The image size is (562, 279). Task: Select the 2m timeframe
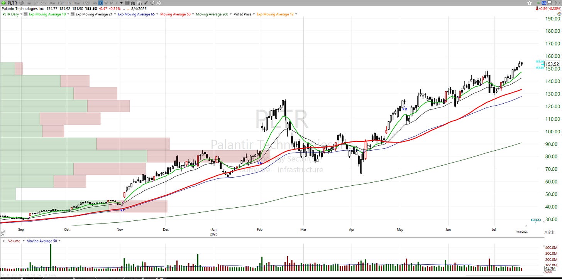click(36, 3)
